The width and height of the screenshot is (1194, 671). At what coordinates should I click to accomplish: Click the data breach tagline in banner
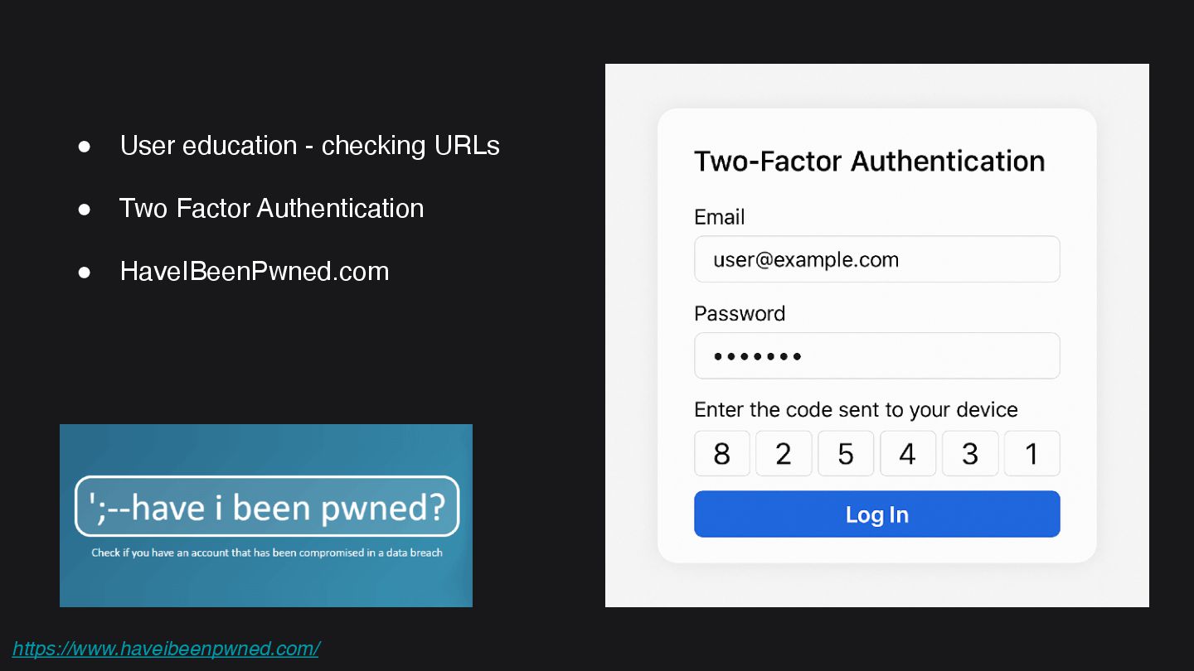point(266,553)
